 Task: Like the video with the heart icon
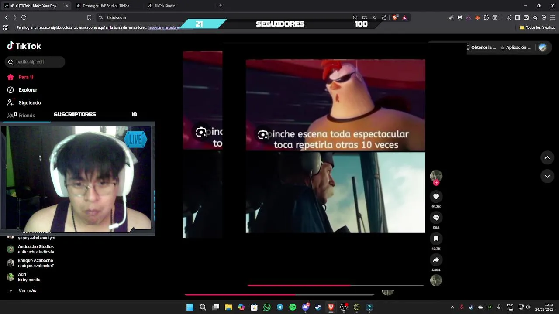pos(436,196)
